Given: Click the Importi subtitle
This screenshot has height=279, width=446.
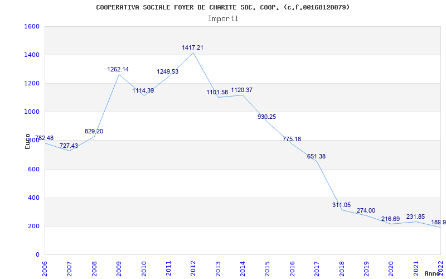Looking at the screenshot, I should point(223,19).
